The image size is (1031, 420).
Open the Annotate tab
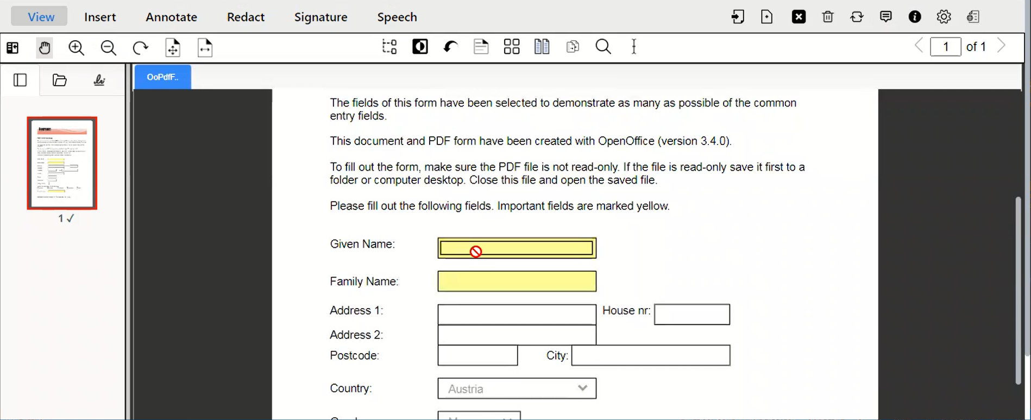pyautogui.click(x=171, y=17)
